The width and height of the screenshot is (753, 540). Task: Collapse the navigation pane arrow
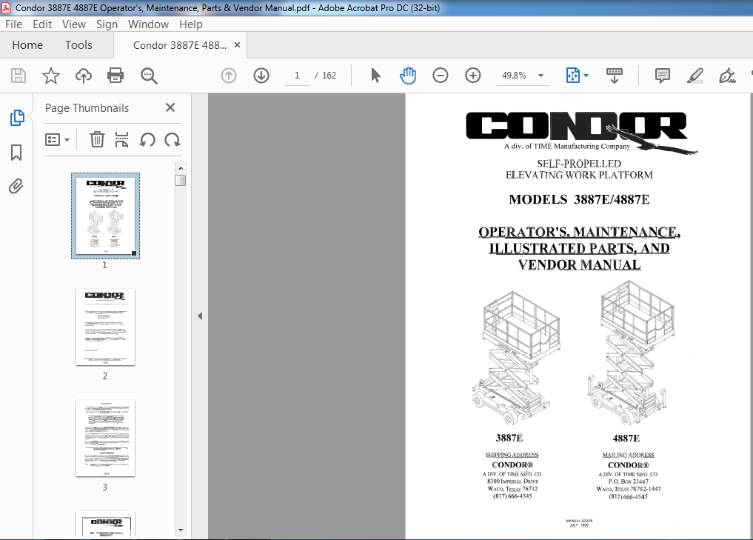point(200,316)
